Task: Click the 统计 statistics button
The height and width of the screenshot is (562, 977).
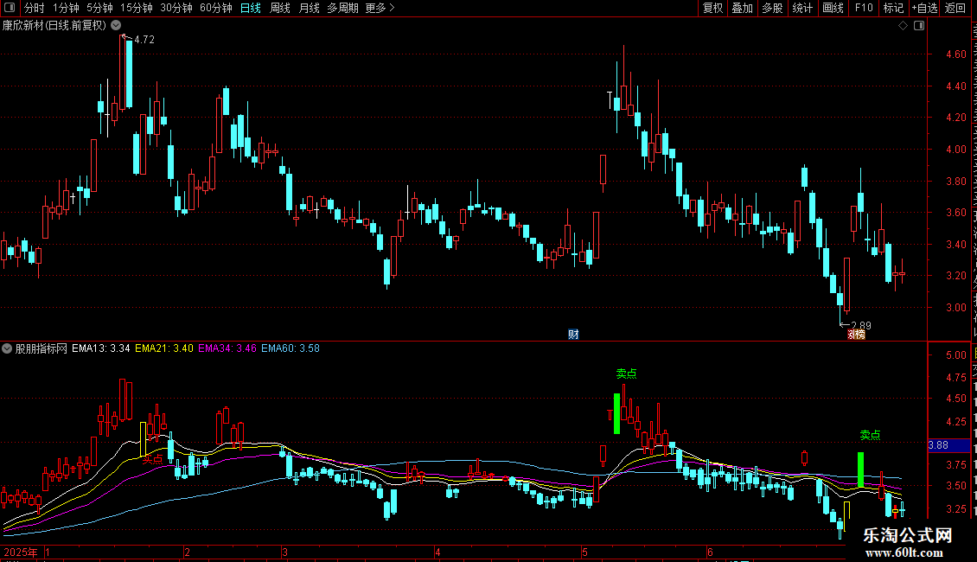Action: pos(802,8)
